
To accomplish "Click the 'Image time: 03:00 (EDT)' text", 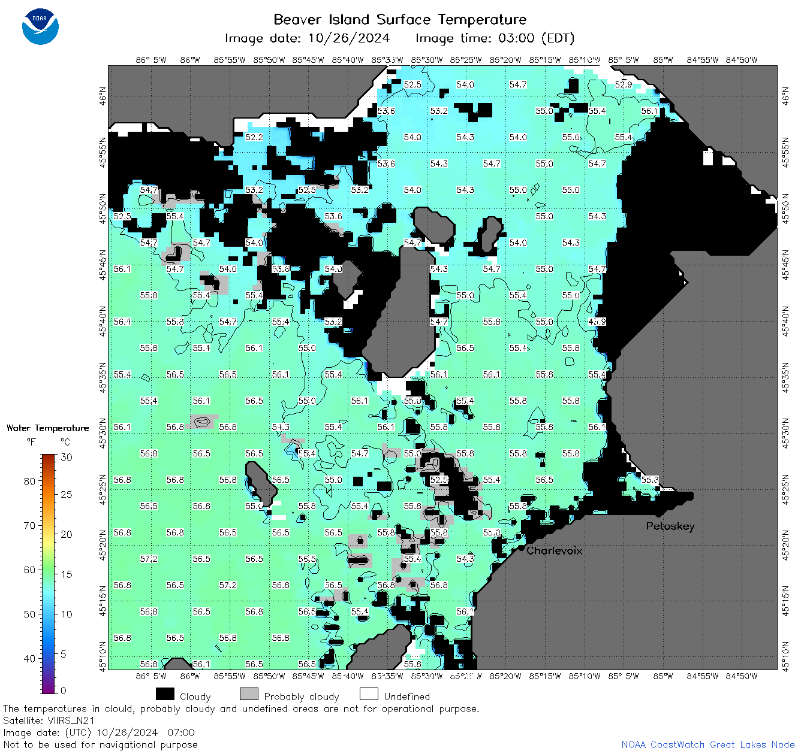I will click(495, 38).
